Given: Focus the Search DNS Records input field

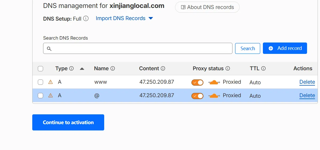Looking at the screenshot, I should pos(138,48).
